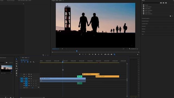174x98 pixels.
Task: Step back one frame
Action: (92, 54)
